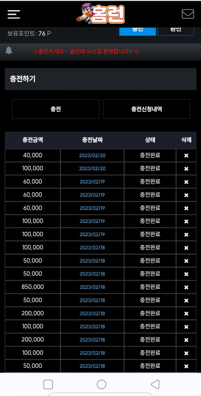
Task: Open the date link for the 850,000 charge
Action: 92,287
